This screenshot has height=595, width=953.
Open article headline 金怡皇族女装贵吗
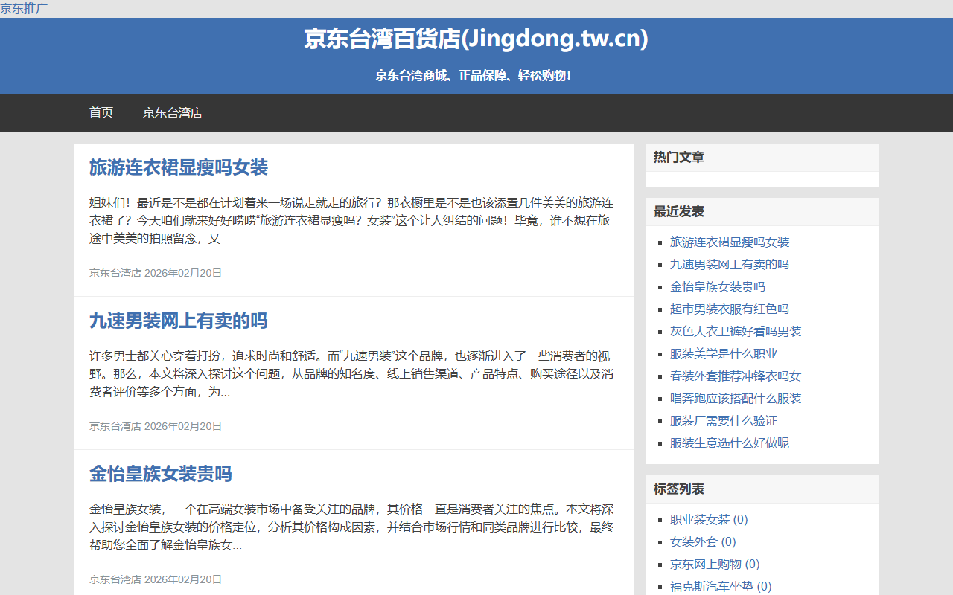[161, 474]
